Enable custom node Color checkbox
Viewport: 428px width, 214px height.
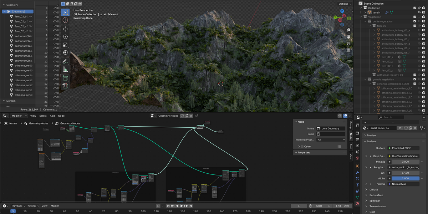pyautogui.click(x=302, y=147)
